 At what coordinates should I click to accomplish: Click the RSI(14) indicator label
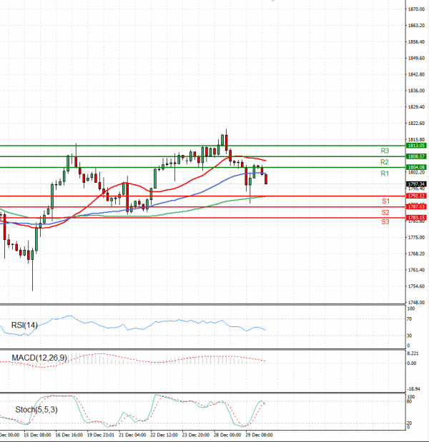(24, 326)
